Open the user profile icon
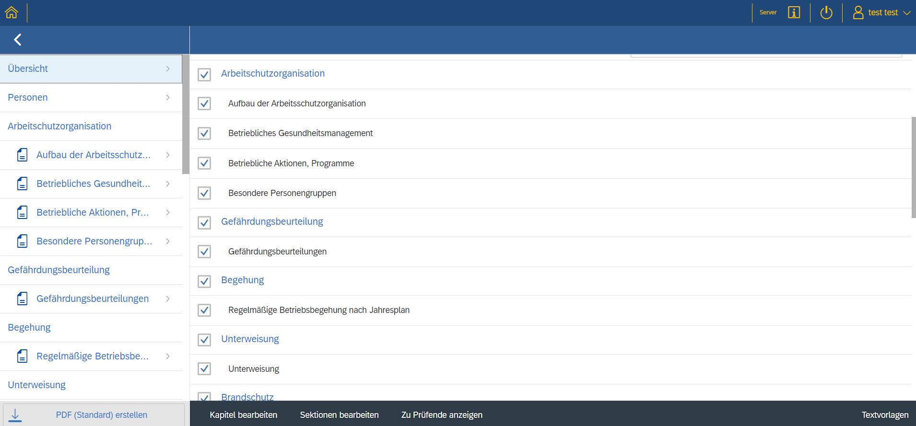This screenshot has width=916, height=426. tap(858, 12)
